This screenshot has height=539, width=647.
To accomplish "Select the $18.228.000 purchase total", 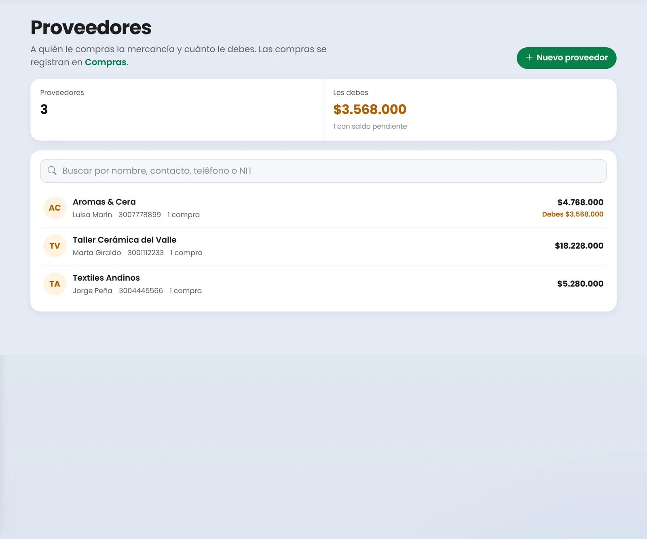I will pos(579,246).
